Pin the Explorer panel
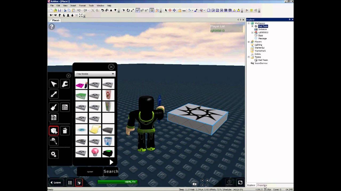The image size is (341, 191). tap(290, 19)
